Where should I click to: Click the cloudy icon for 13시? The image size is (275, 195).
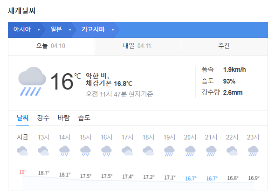(43, 151)
